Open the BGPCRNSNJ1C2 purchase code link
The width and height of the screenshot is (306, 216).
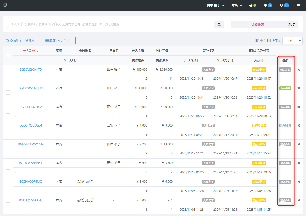[31, 107]
